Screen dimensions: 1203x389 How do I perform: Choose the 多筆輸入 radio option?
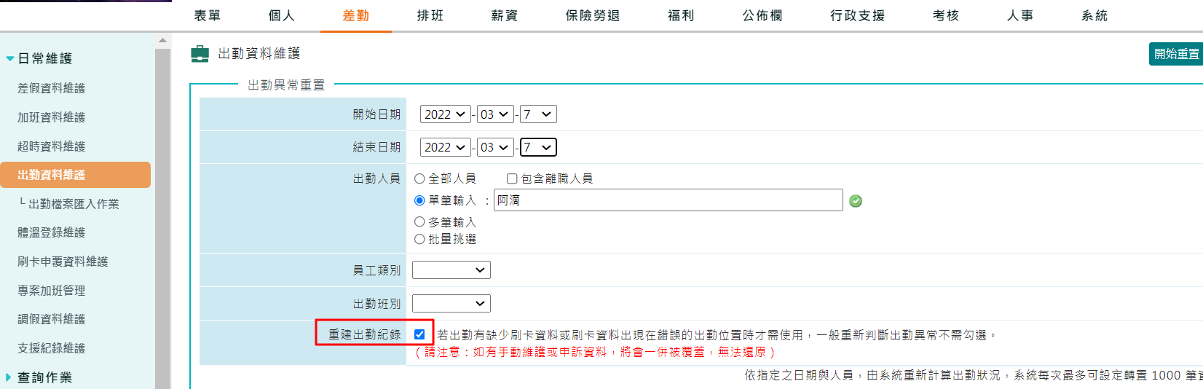419,221
